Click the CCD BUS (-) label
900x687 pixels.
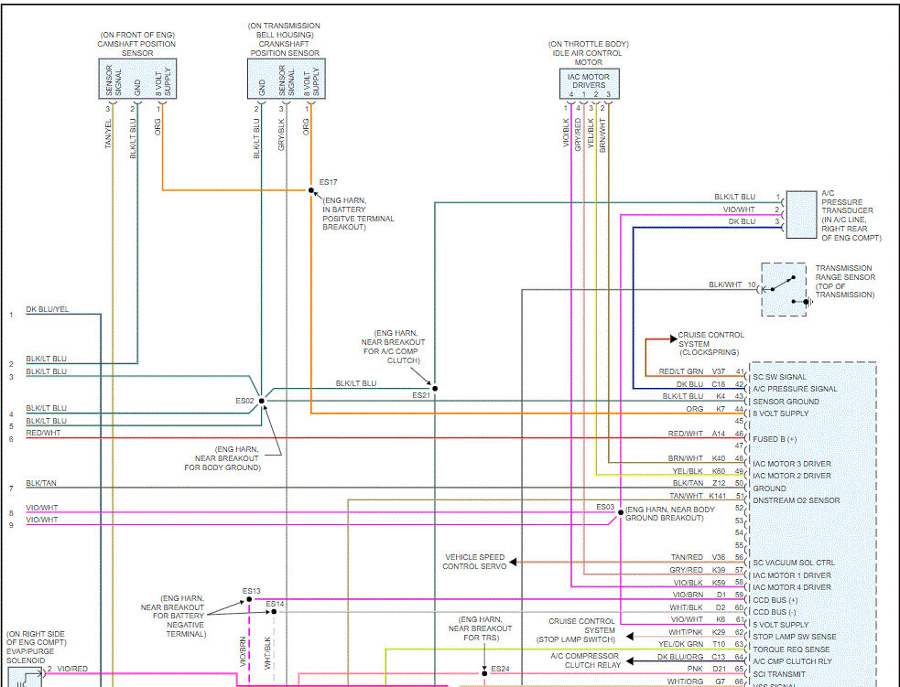point(775,613)
